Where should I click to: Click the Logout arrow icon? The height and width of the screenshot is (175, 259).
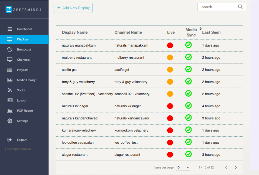click(x=10, y=140)
